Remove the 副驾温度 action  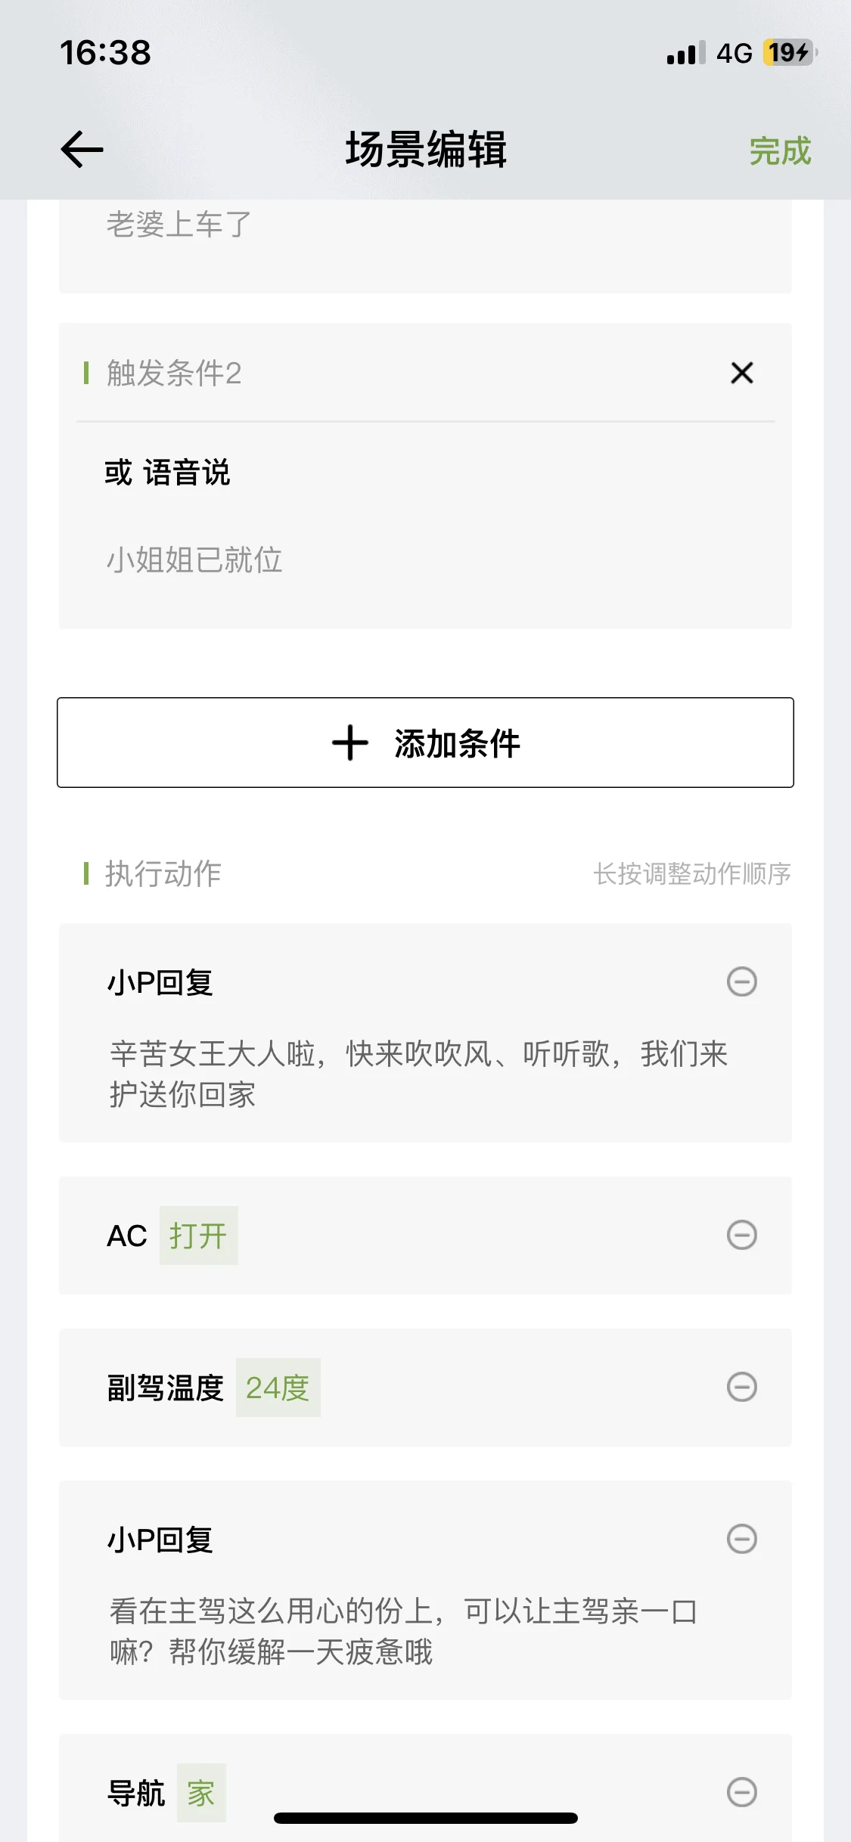(x=741, y=1387)
